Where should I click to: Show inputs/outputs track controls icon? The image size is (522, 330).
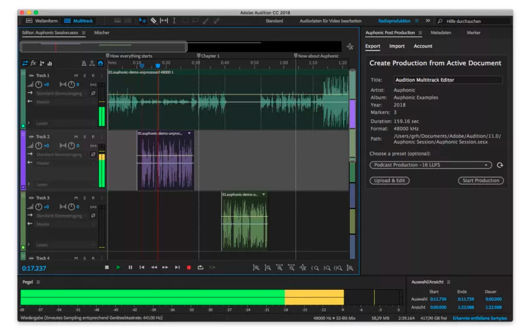point(25,63)
